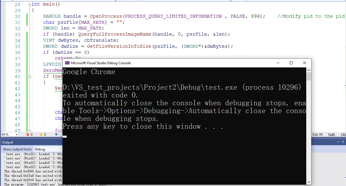Maximize the Debug Console window
Image resolution: width=346 pixels, height=186 pixels.
point(291,63)
